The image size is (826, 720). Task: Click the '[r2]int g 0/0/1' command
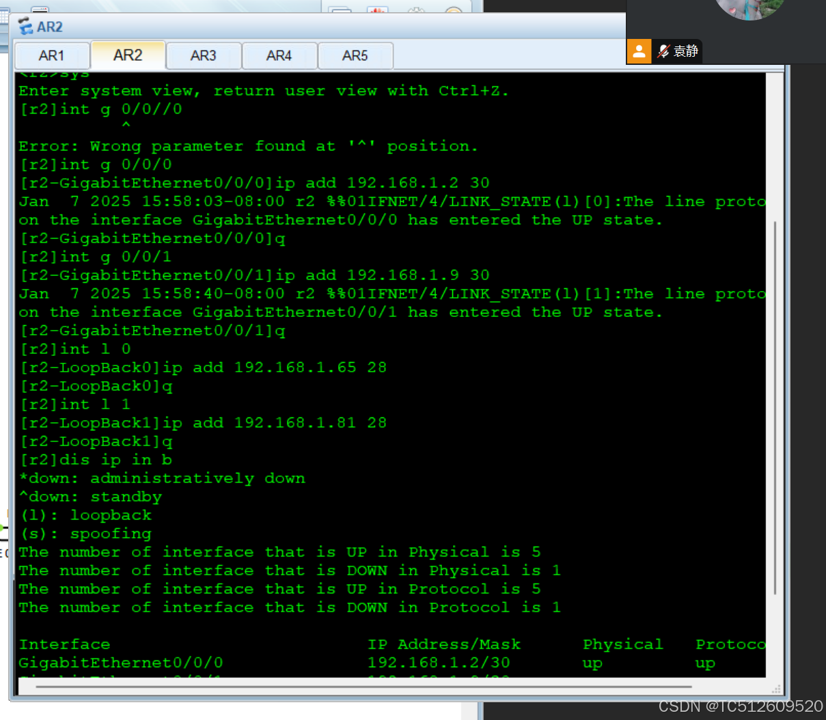95,257
